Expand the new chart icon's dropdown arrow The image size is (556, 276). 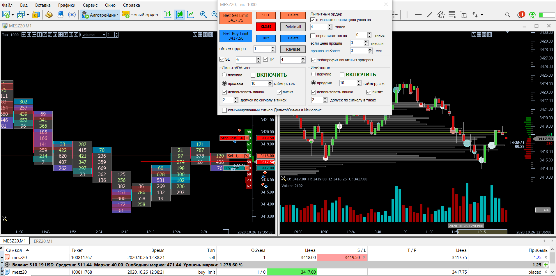(x=13, y=15)
